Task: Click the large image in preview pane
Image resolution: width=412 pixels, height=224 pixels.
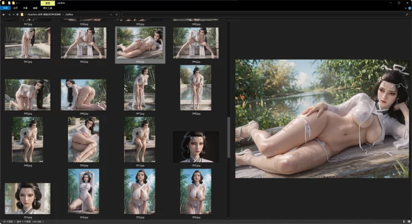Action: click(322, 119)
